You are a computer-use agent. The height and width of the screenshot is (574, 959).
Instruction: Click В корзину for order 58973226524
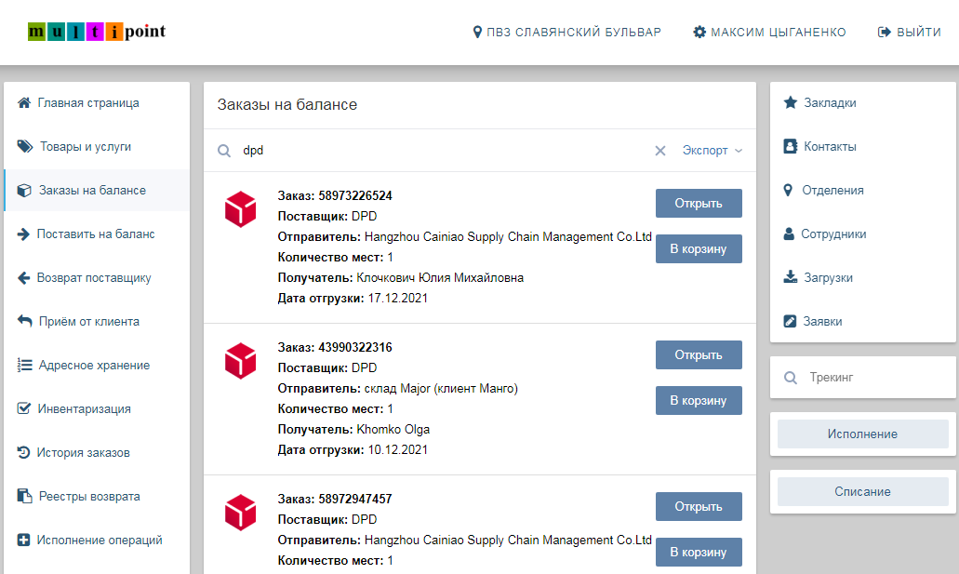coord(699,249)
